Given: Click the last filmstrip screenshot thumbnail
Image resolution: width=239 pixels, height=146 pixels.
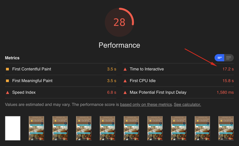Looking at the screenshot, I should pyautogui.click(x=226, y=128).
